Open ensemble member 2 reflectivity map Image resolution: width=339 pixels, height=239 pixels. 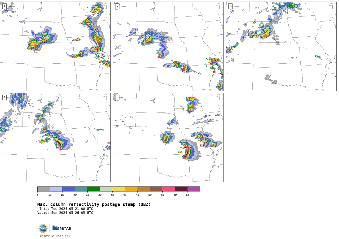[168, 46]
